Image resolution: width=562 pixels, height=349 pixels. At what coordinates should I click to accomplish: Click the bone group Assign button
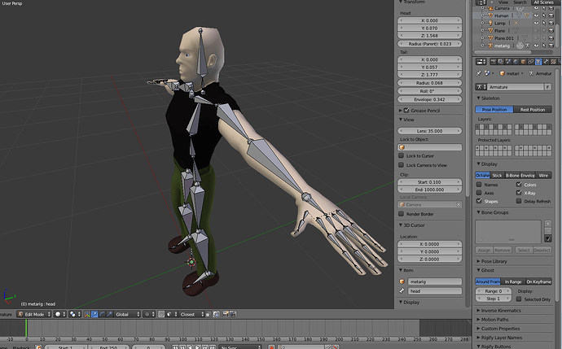(x=484, y=251)
